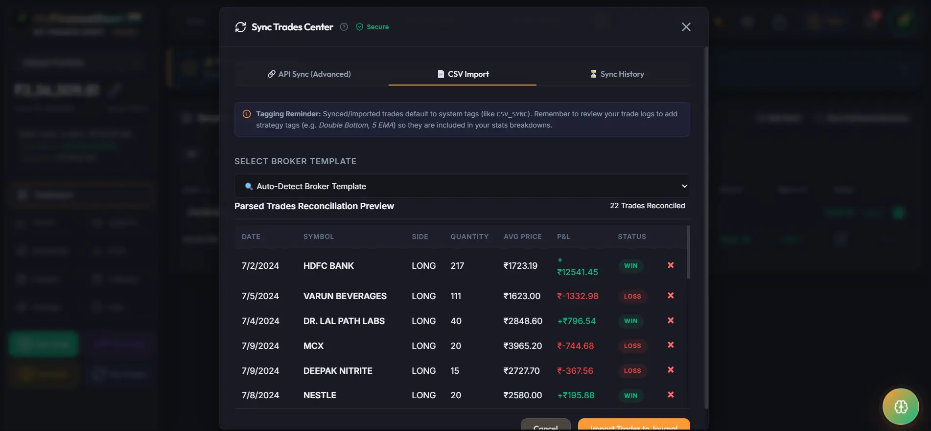Click the DATE column header

[x=251, y=237]
